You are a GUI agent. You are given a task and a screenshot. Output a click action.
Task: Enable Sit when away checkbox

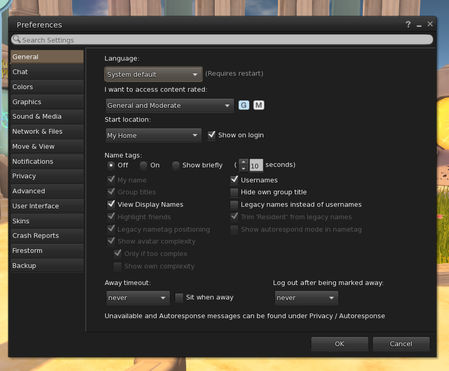pos(179,297)
